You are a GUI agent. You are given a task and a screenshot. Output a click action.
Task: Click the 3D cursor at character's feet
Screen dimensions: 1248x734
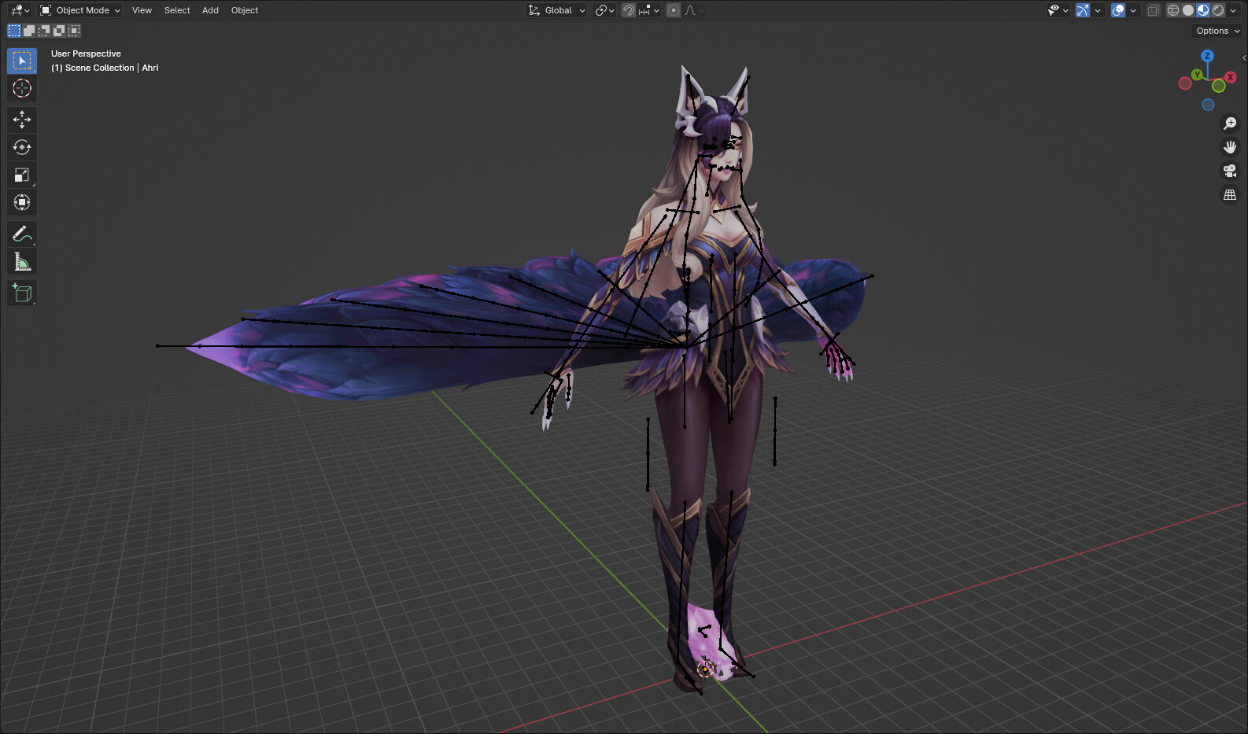[705, 668]
